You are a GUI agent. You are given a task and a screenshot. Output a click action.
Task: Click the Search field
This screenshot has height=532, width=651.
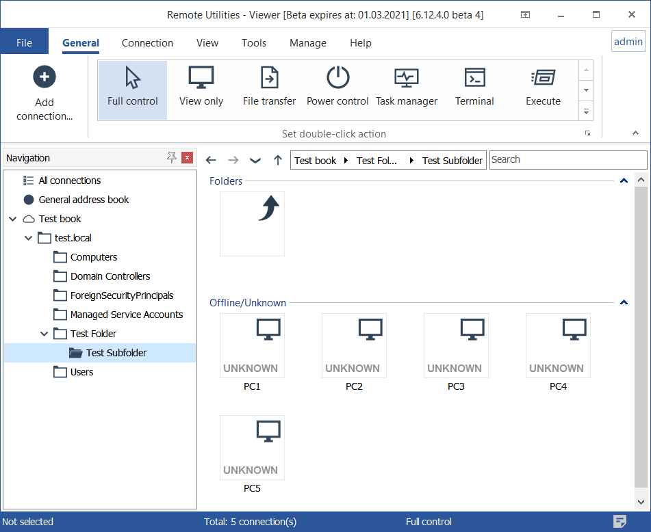(568, 159)
